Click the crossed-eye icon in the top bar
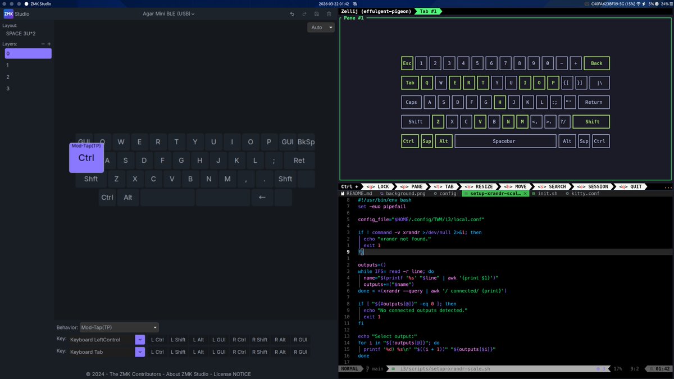Viewport: 674px width, 379px height. 355,3
